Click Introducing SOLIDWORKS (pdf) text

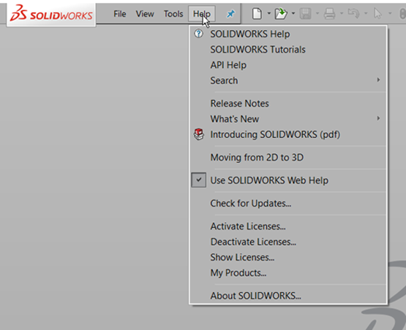point(275,134)
